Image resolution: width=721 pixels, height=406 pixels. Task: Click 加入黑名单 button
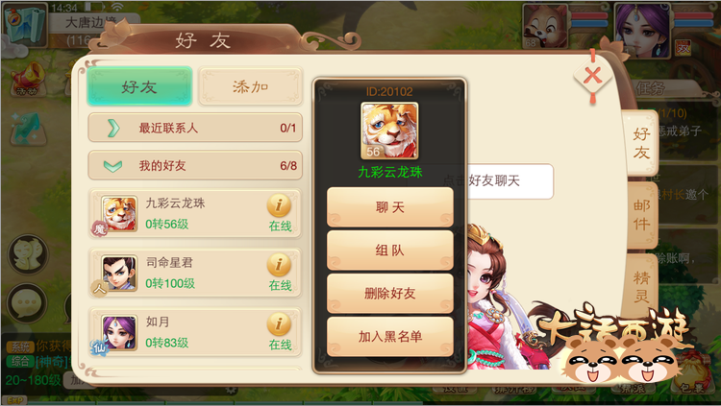click(390, 337)
